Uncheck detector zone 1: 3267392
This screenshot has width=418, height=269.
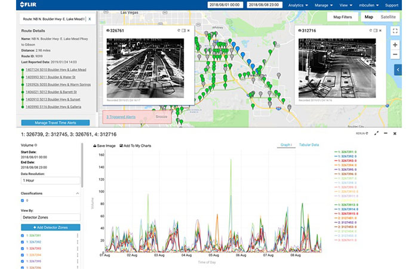(x=23, y=242)
